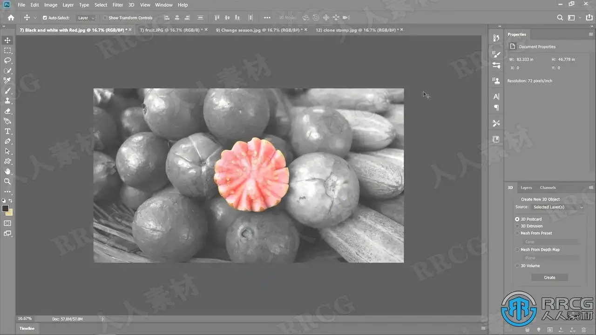Open the Search icon at top right

pyautogui.click(x=560, y=18)
